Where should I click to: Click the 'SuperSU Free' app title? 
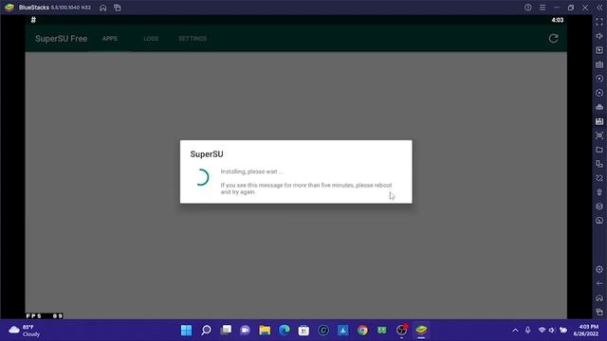click(x=61, y=39)
